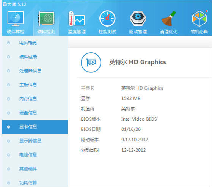Image resolution: width=212 pixels, height=187 pixels.
Task: Click the BIOS版本 label
Action: pos(91,119)
